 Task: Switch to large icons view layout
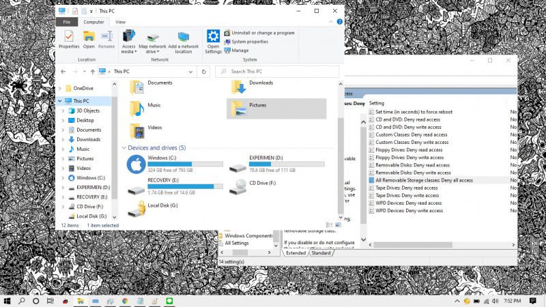[338, 225]
